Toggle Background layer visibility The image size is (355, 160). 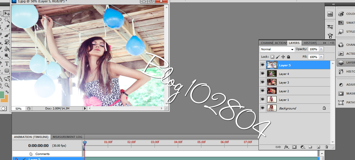(x=263, y=108)
